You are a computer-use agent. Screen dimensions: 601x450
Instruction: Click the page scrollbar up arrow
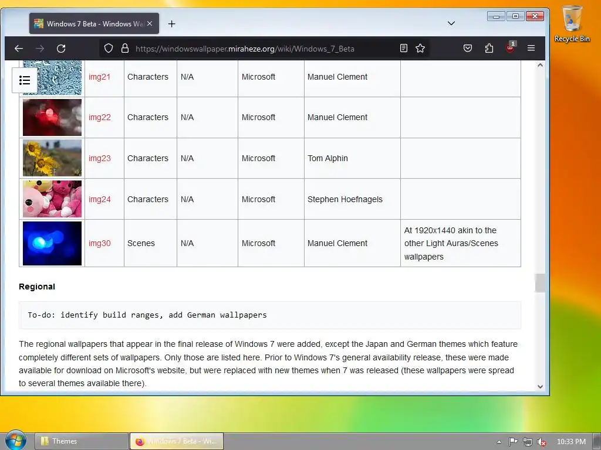[540, 65]
